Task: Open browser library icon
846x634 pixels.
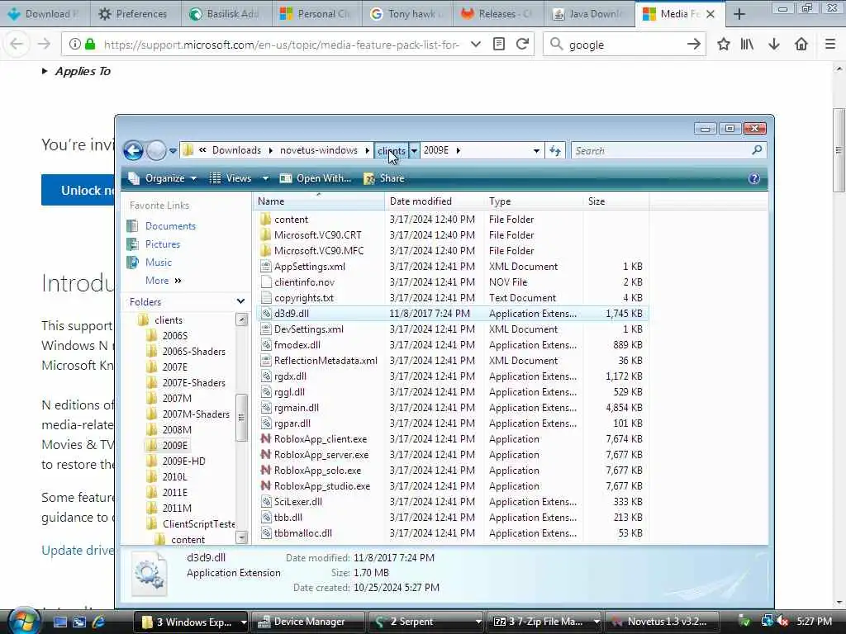Action: click(747, 45)
